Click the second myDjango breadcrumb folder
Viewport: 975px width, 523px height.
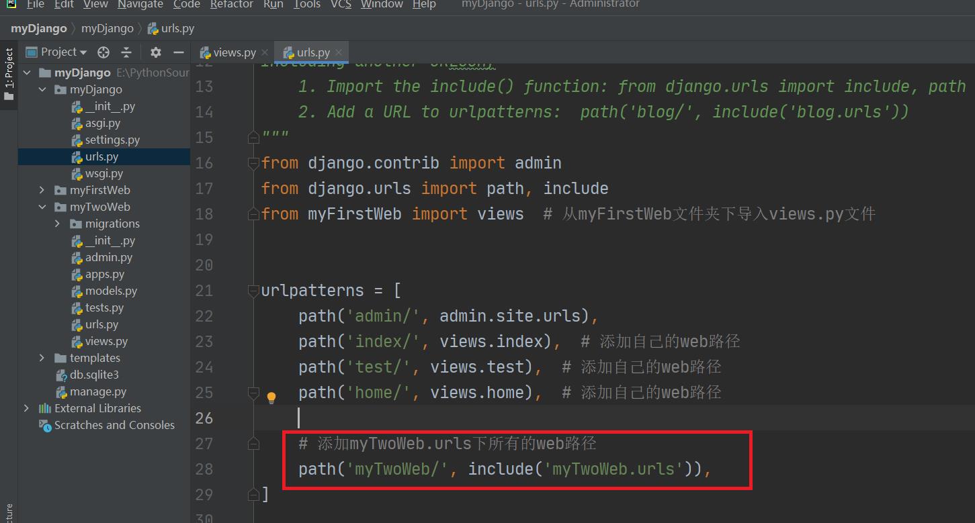tap(108, 28)
